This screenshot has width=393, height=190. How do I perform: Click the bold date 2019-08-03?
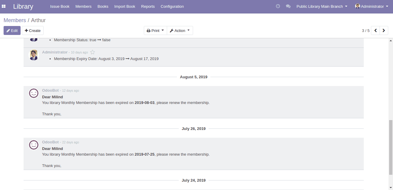[x=145, y=102]
